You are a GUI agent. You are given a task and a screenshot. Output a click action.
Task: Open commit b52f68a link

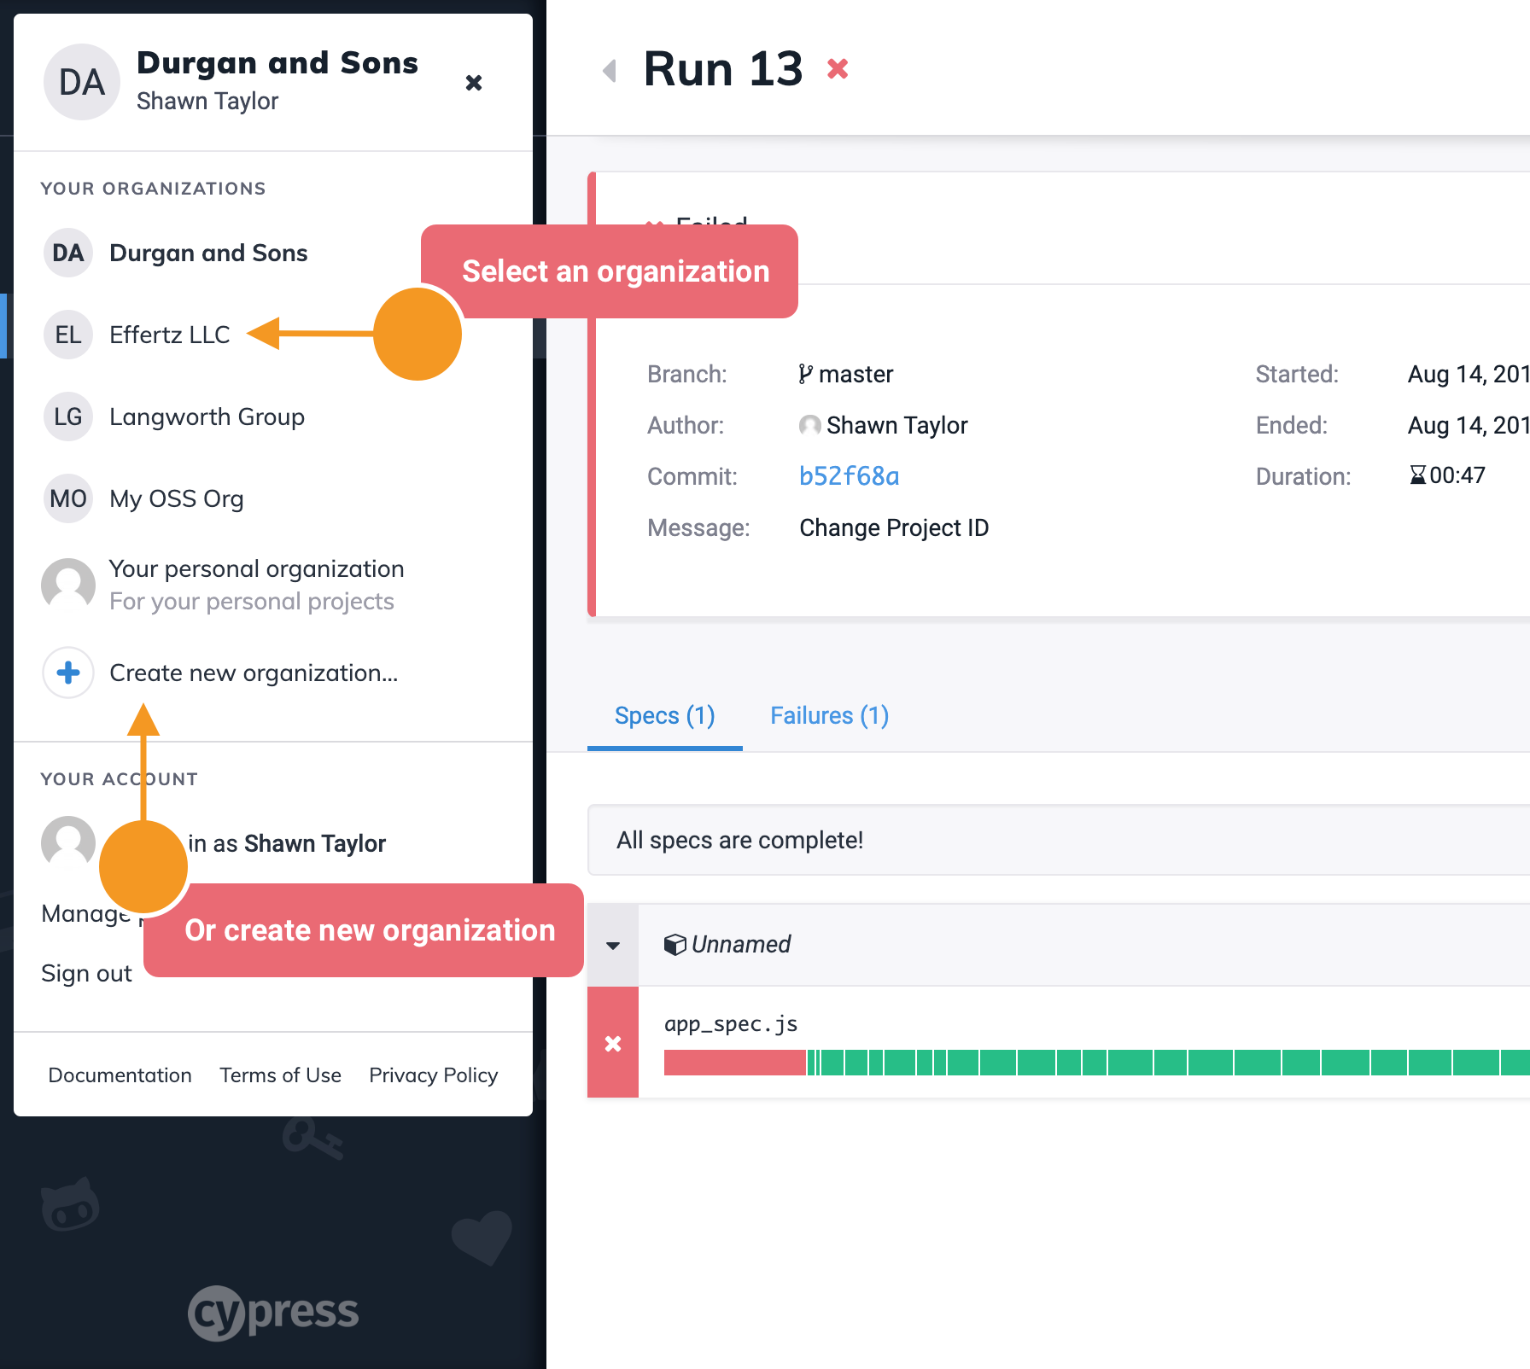(x=849, y=476)
